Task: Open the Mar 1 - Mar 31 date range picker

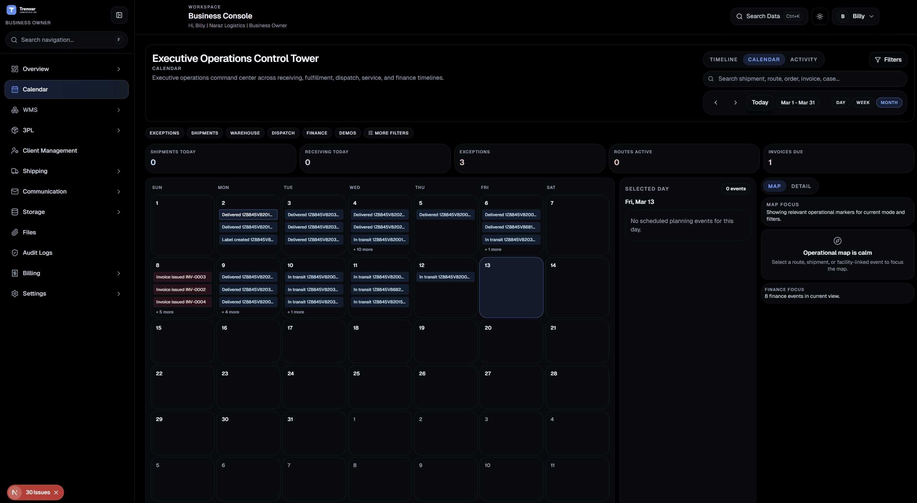Action: [x=798, y=102]
